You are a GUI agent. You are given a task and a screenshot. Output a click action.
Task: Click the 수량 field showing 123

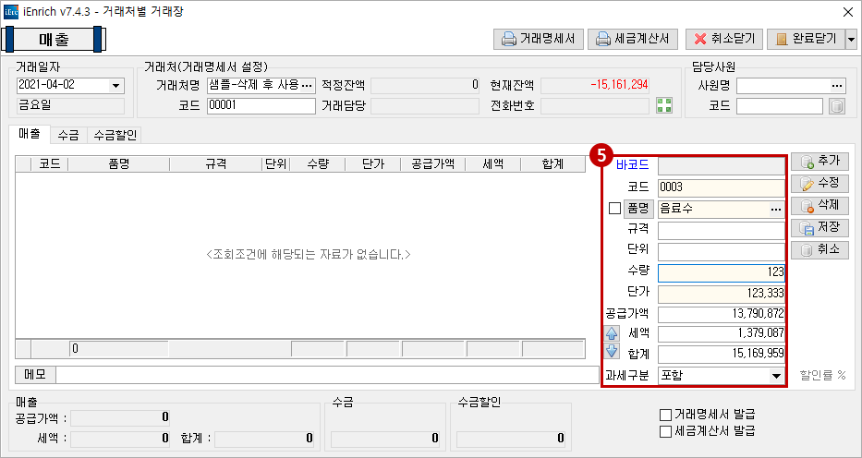coord(722,272)
